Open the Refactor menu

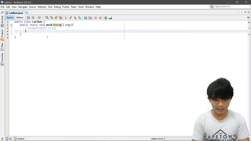pos(42,7)
